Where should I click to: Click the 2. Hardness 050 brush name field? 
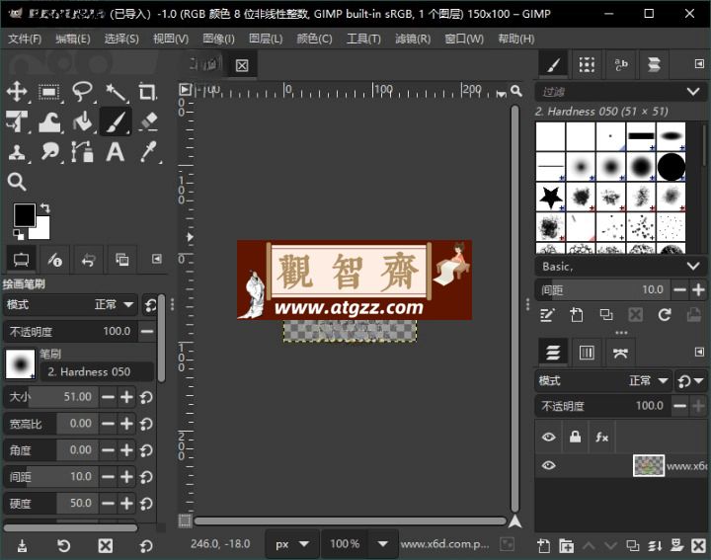97,371
